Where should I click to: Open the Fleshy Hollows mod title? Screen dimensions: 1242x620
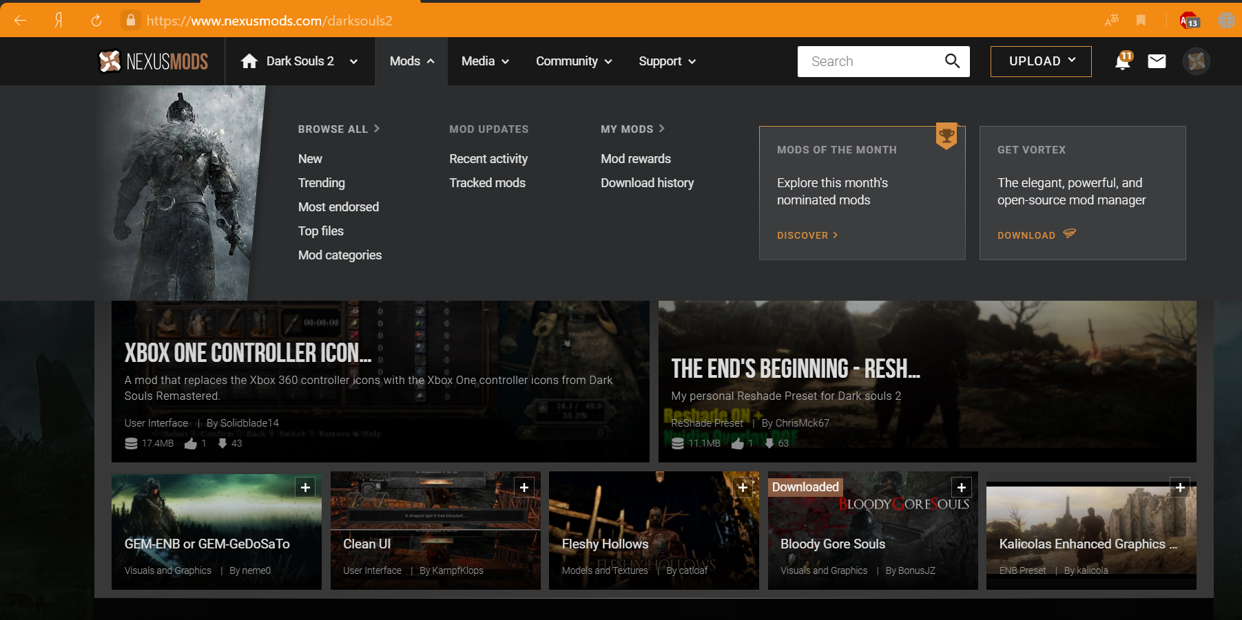pyautogui.click(x=605, y=544)
